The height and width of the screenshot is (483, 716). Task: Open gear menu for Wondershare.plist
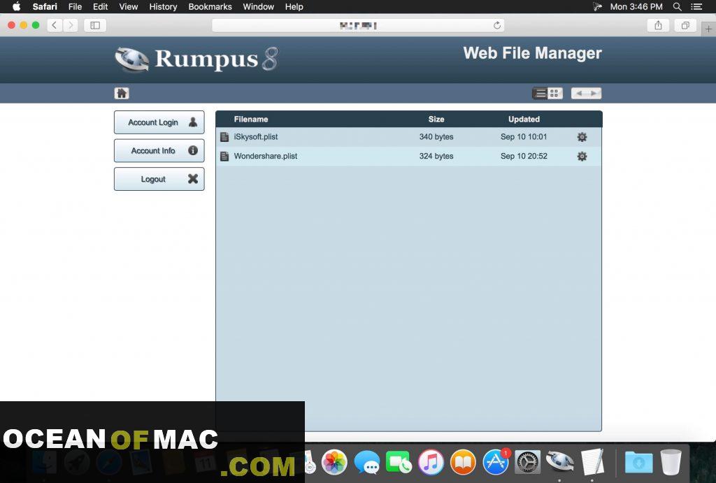coord(582,156)
